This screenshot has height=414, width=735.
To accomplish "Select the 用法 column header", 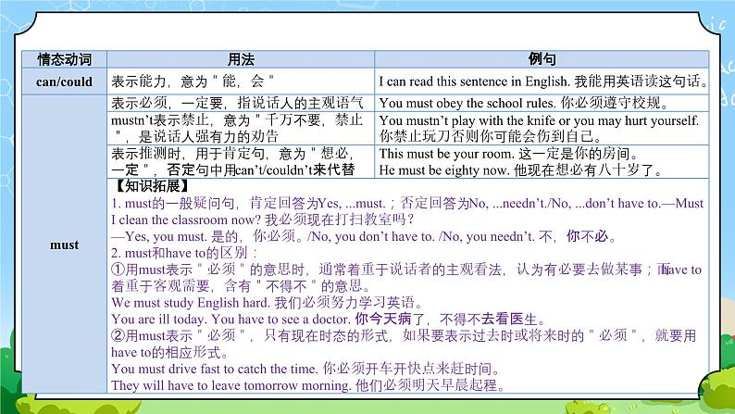I will 240,58.
